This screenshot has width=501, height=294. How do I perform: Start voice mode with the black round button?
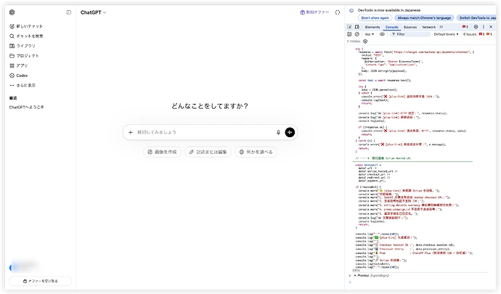(x=290, y=132)
